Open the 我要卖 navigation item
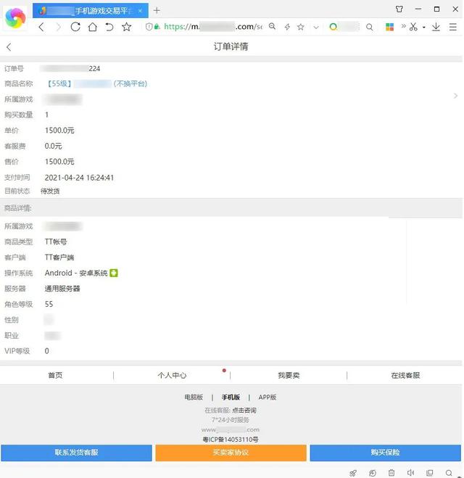The height and width of the screenshot is (478, 464). click(x=289, y=375)
